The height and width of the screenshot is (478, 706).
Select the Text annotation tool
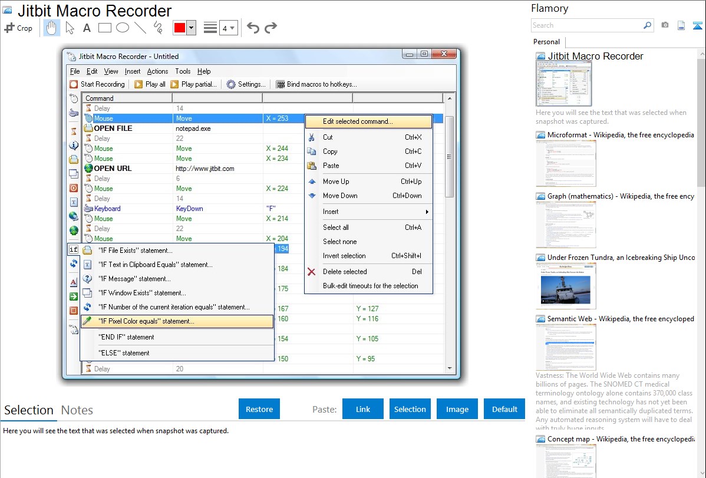[86, 27]
